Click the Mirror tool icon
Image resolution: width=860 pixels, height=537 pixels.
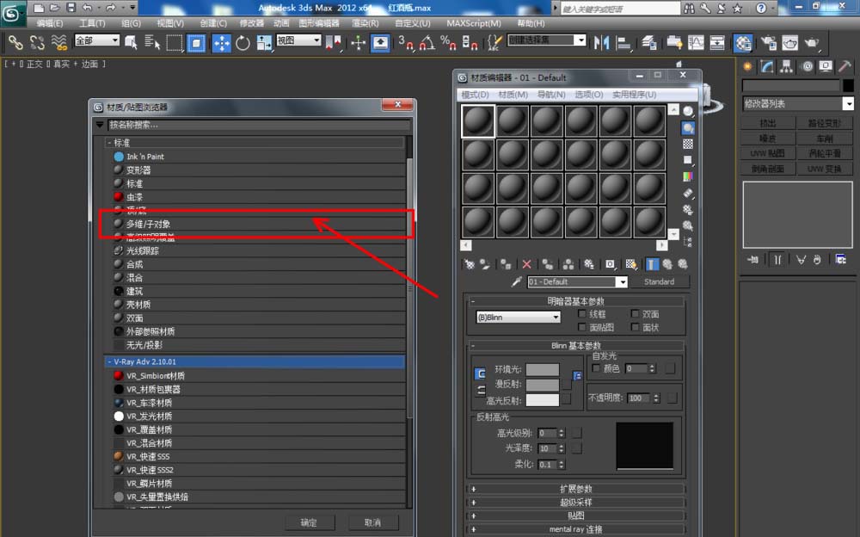tap(602, 43)
